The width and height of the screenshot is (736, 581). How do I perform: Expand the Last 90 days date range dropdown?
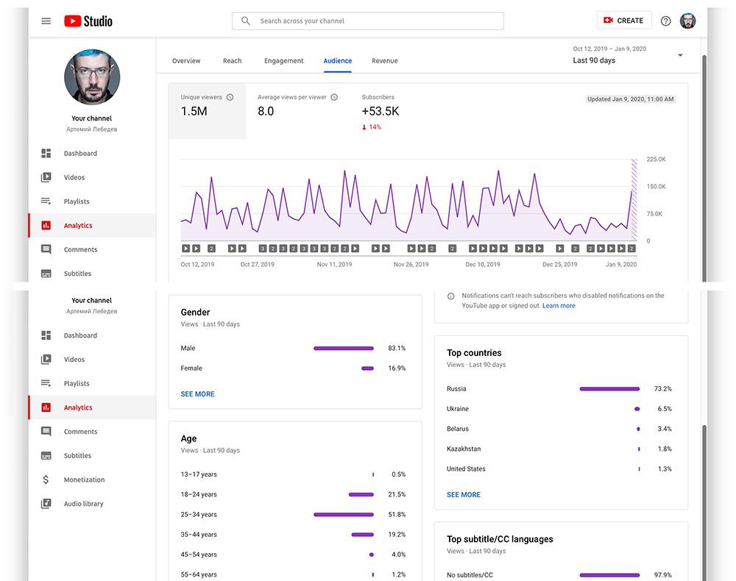coord(628,55)
